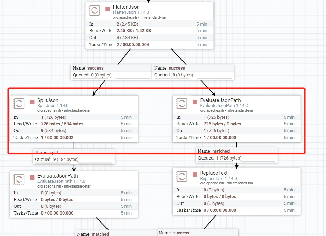Click the icon of the EvaluateJsonPath processor fed by FlattenJson
Viewport: 326px width, 236px height.
click(x=182, y=103)
